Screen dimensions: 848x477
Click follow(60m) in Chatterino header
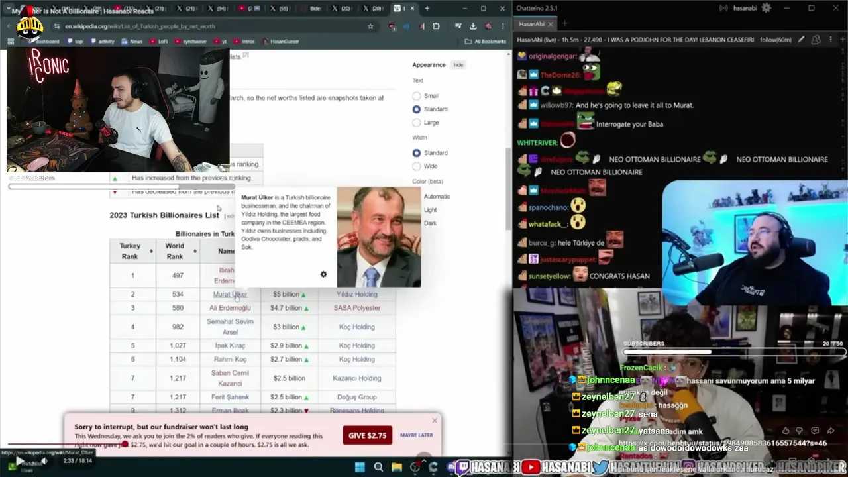pyautogui.click(x=776, y=40)
